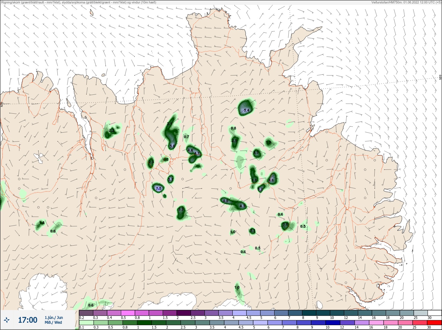The width and height of the screenshot is (442, 330).
Task: Click the map title text starting 'Rigning/skúrir'
Action: [x=79, y=2]
